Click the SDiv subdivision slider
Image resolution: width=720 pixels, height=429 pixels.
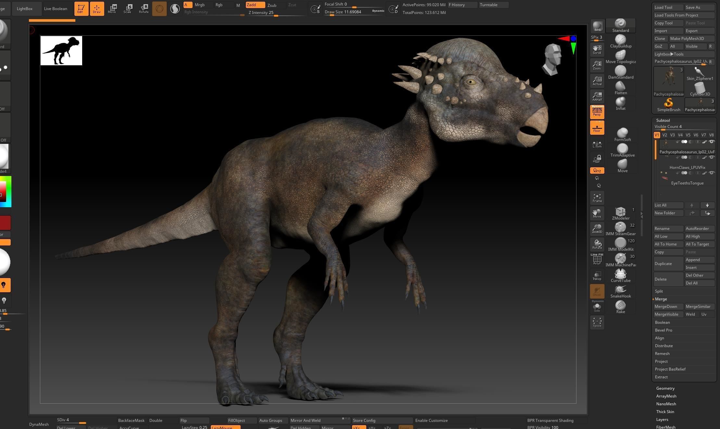coord(71,420)
